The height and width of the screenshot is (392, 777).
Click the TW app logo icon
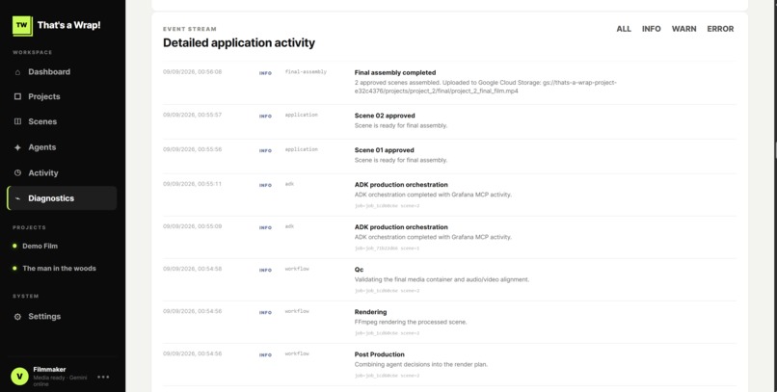coord(22,26)
